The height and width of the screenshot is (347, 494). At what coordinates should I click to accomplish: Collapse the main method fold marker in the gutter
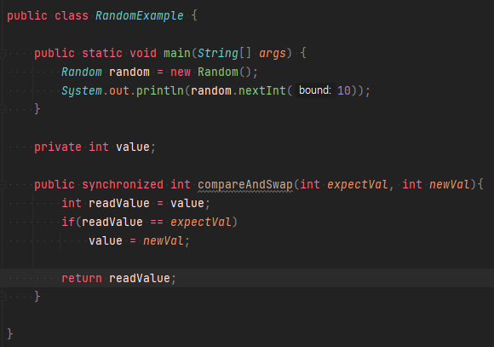pyautogui.click(x=3, y=54)
